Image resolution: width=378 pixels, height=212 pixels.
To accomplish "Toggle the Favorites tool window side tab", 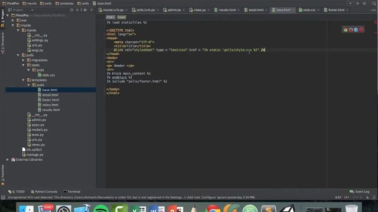I will 2,175.
